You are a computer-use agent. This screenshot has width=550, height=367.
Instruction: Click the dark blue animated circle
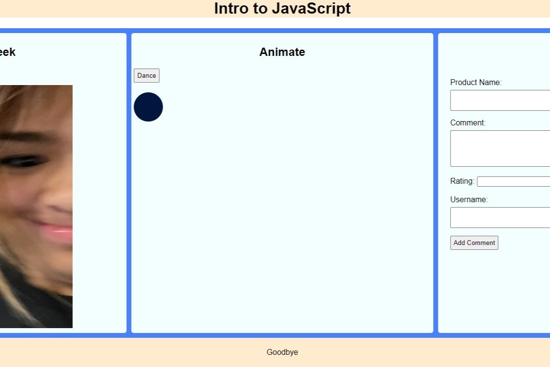(x=149, y=107)
